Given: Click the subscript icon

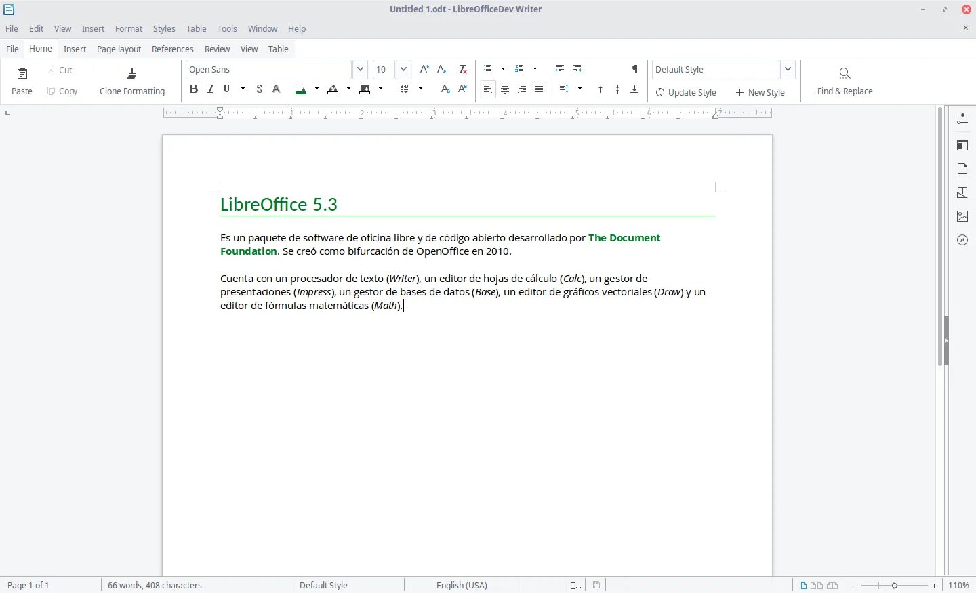Looking at the screenshot, I should pos(445,89).
